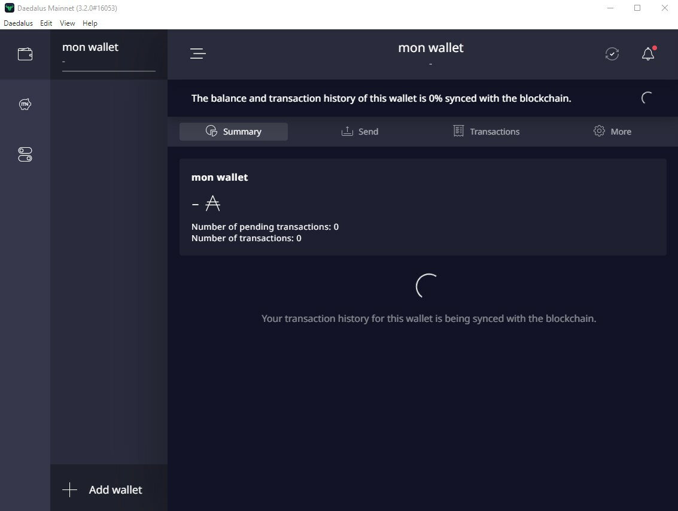Click the Daedalus app logo in title bar
The image size is (678, 511).
point(9,8)
